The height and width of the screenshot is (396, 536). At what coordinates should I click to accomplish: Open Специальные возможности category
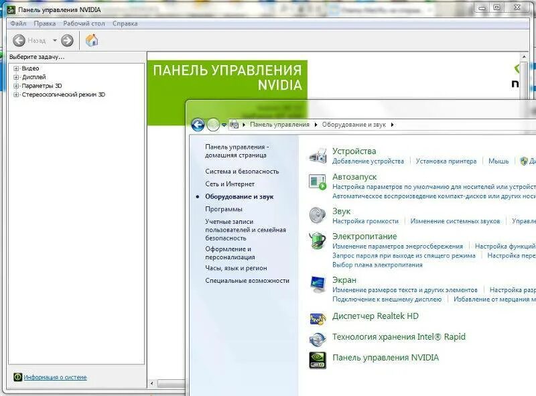247,281
